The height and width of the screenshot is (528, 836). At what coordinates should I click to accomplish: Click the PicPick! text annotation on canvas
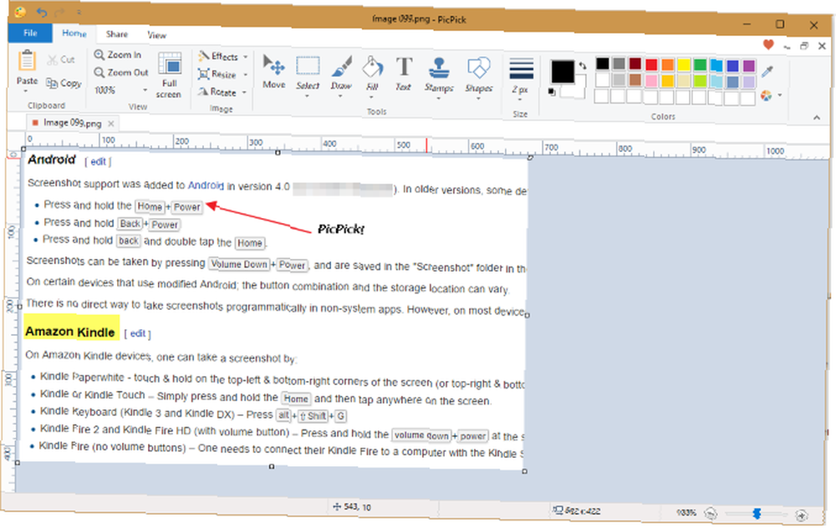(x=341, y=229)
